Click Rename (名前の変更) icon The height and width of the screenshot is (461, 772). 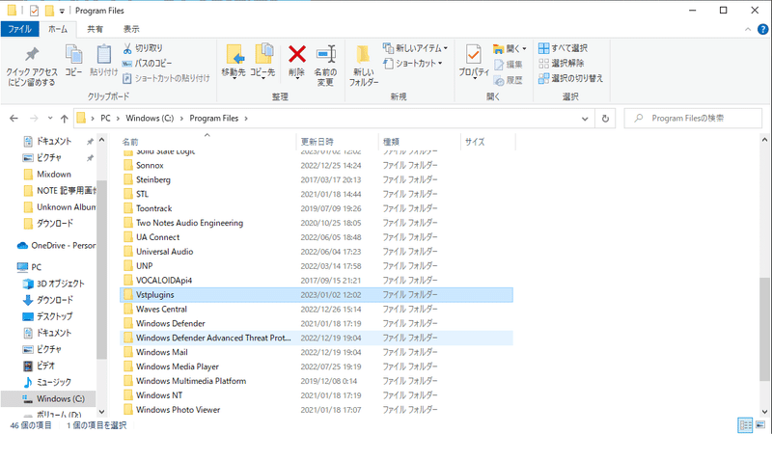tap(325, 54)
